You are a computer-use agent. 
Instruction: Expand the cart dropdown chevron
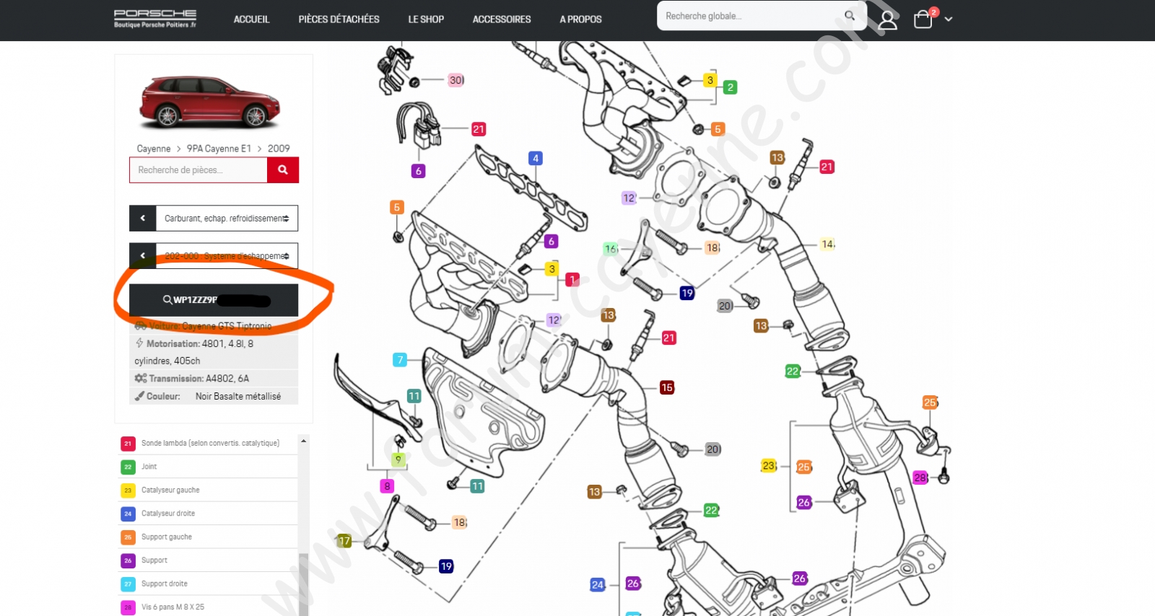click(949, 19)
